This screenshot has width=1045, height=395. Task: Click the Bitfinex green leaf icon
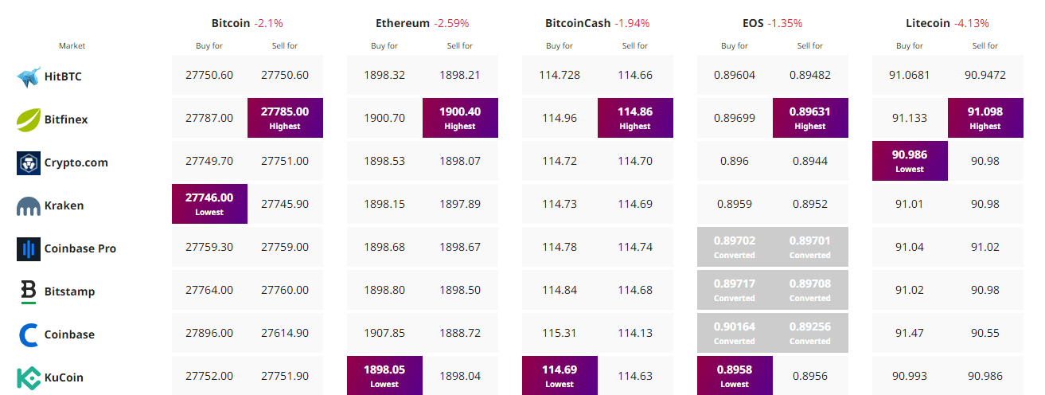tap(29, 119)
